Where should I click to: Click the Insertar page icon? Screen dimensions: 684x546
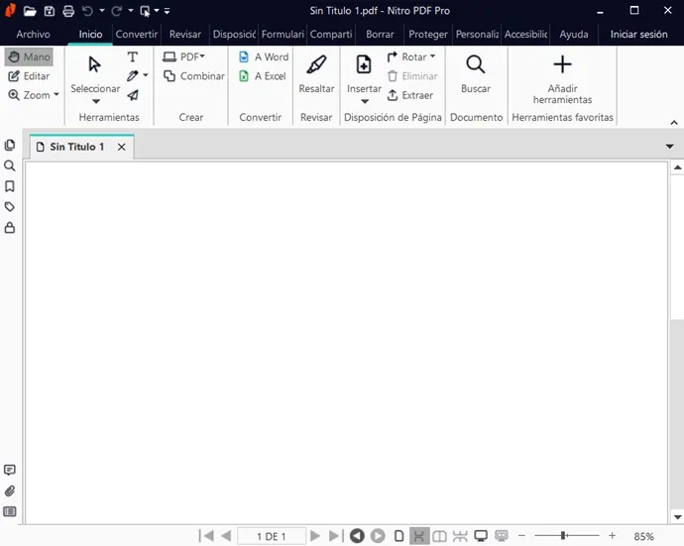coord(364,64)
